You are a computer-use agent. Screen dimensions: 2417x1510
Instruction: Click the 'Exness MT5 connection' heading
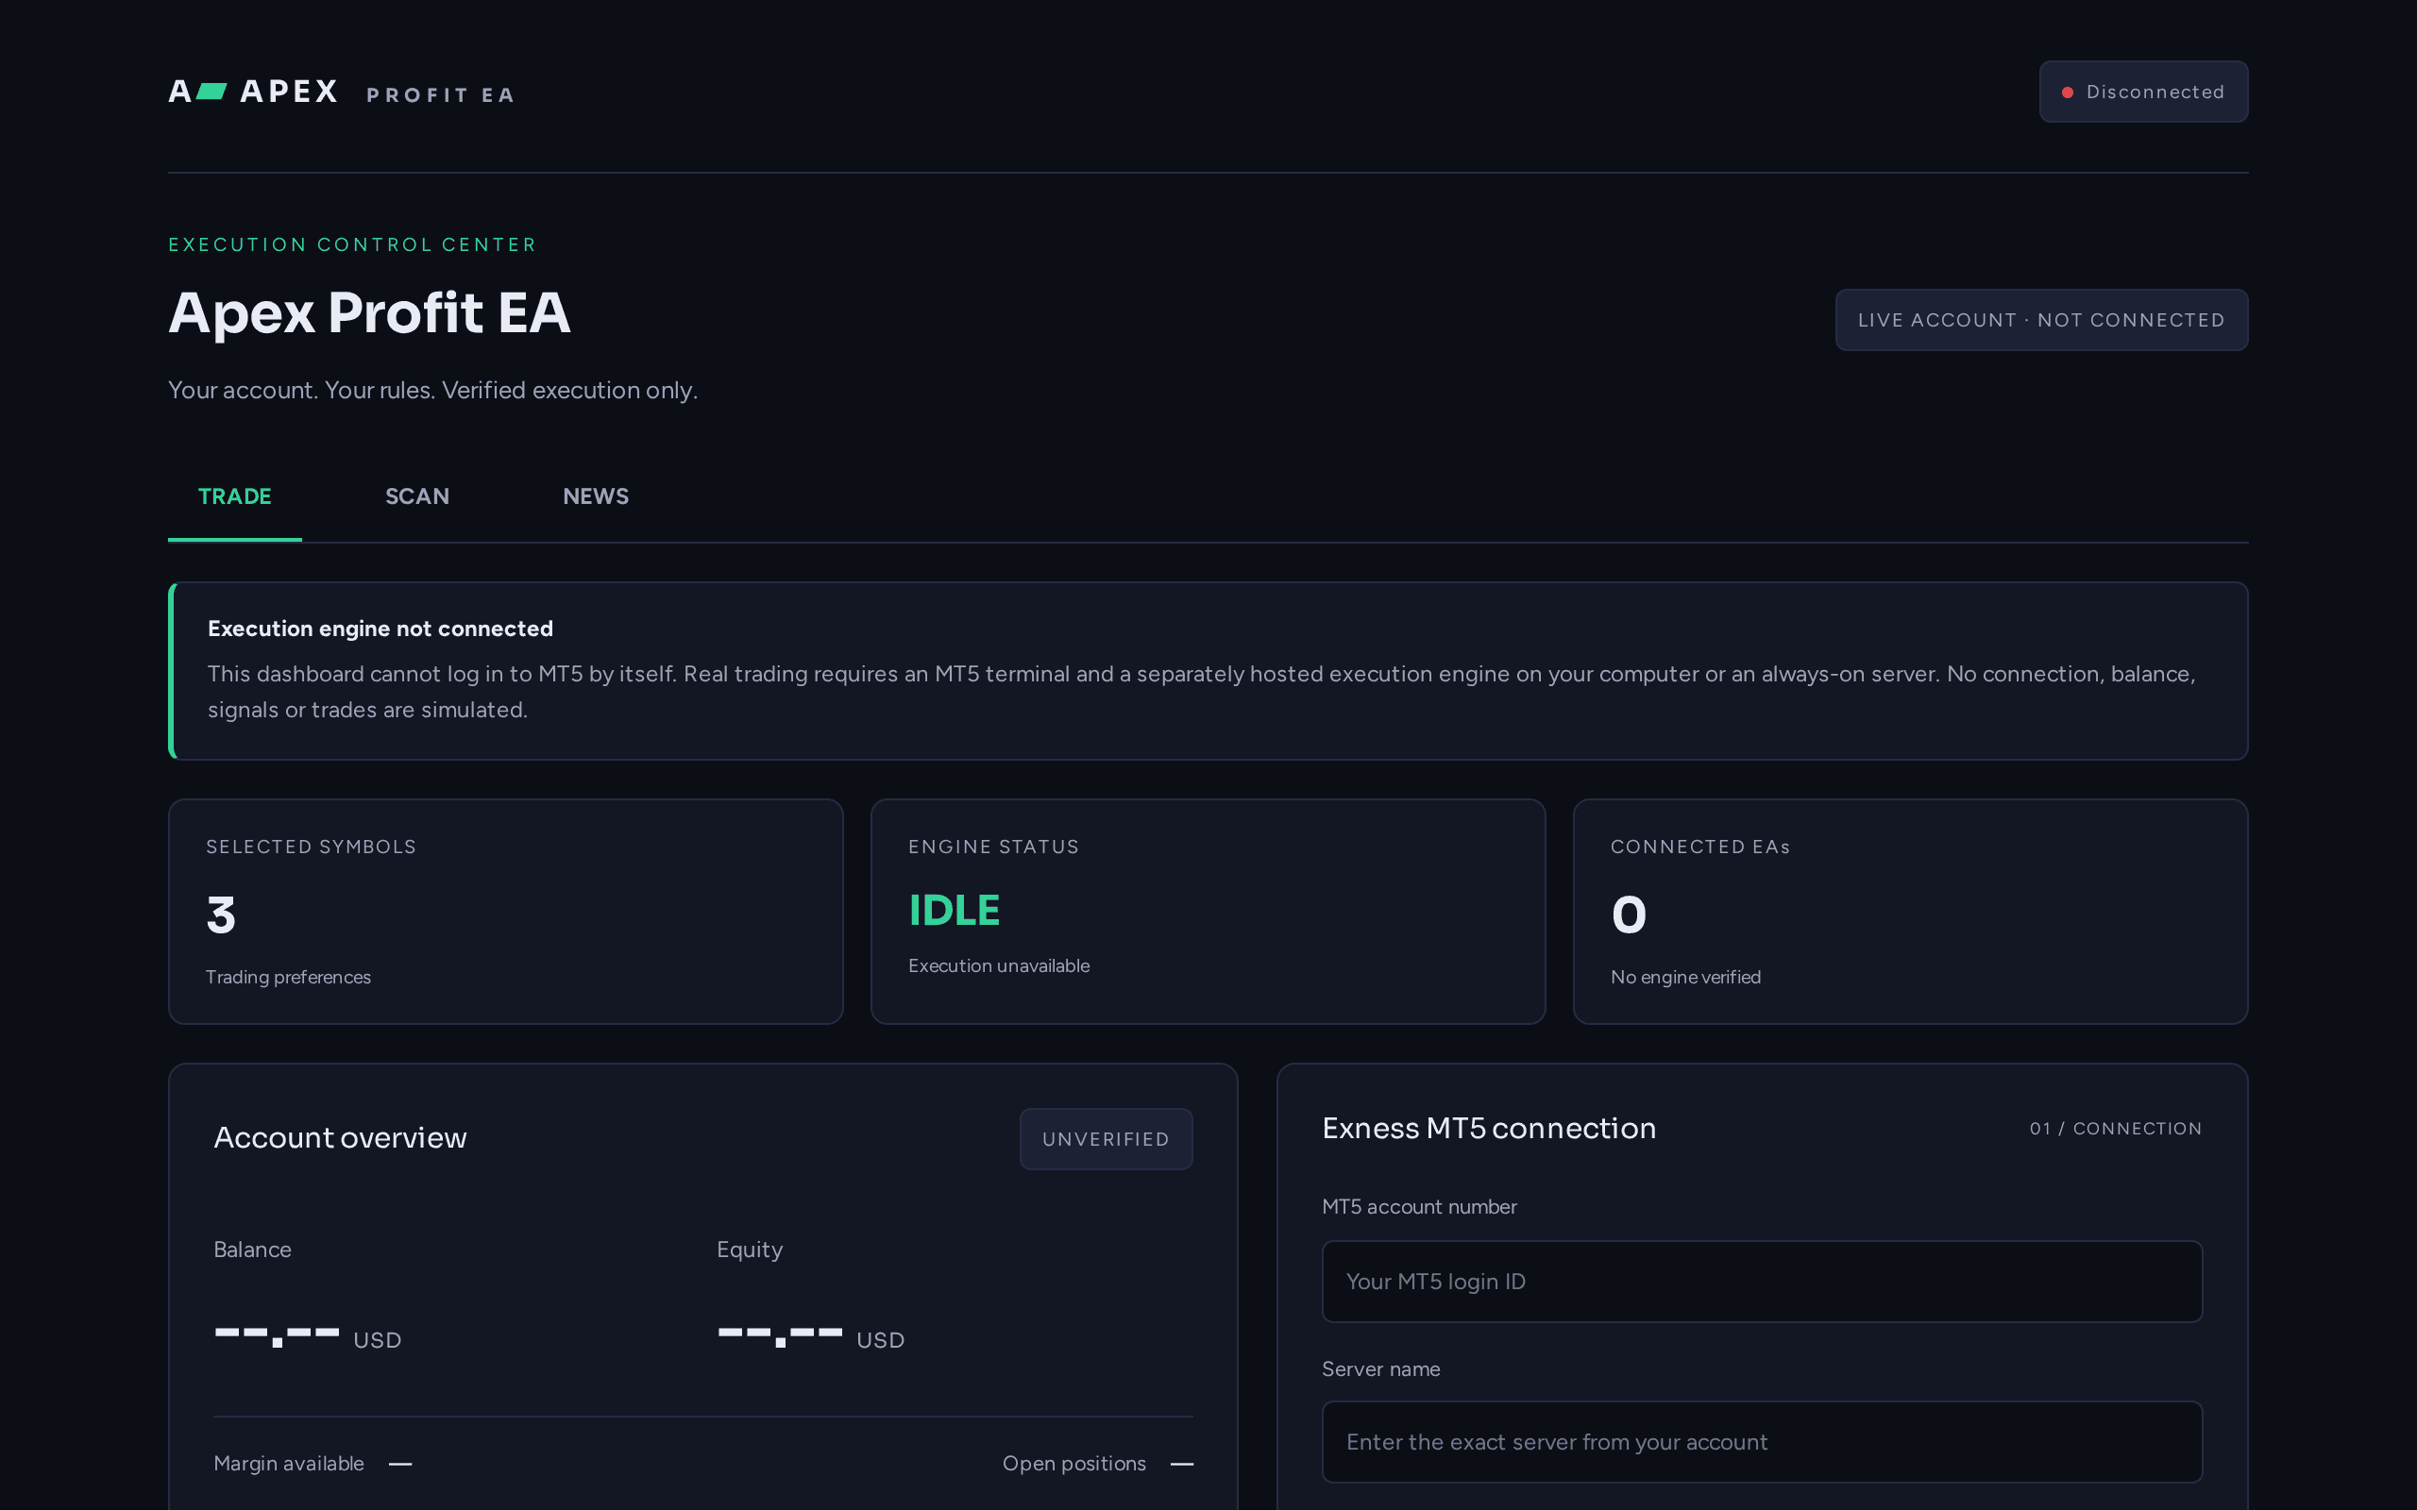point(1489,1128)
